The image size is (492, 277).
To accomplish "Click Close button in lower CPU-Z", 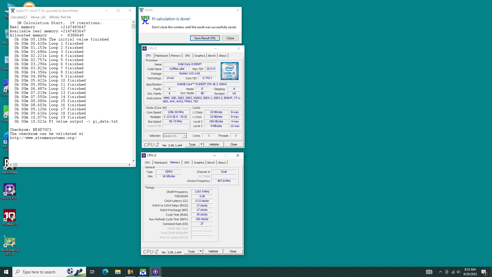I will 233,251.
